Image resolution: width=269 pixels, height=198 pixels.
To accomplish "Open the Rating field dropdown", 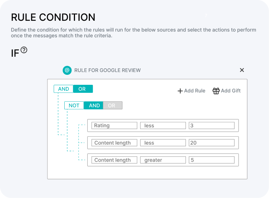I will click(x=114, y=125).
